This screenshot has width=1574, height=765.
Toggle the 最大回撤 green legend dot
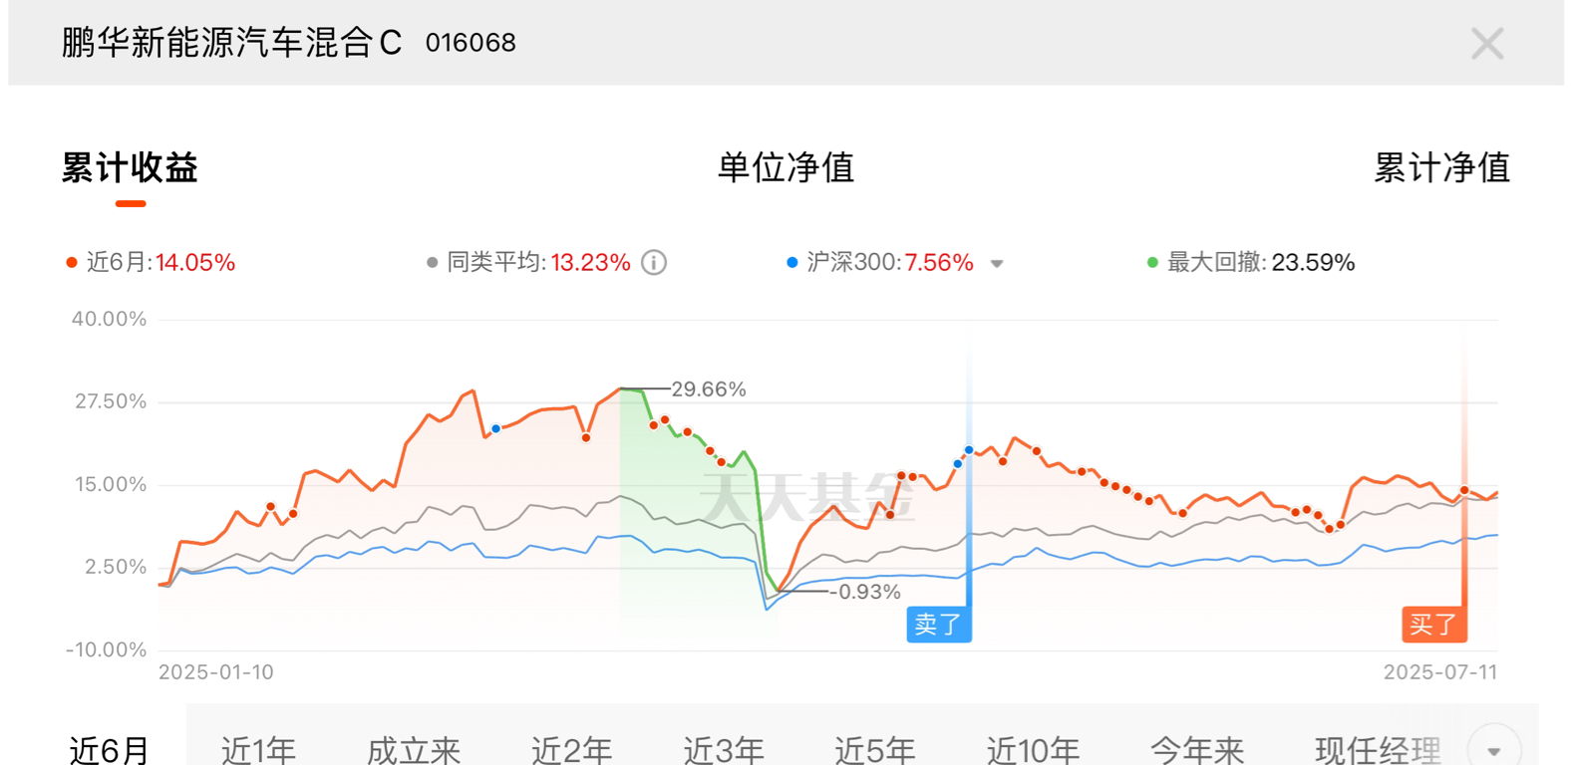[x=1152, y=263]
